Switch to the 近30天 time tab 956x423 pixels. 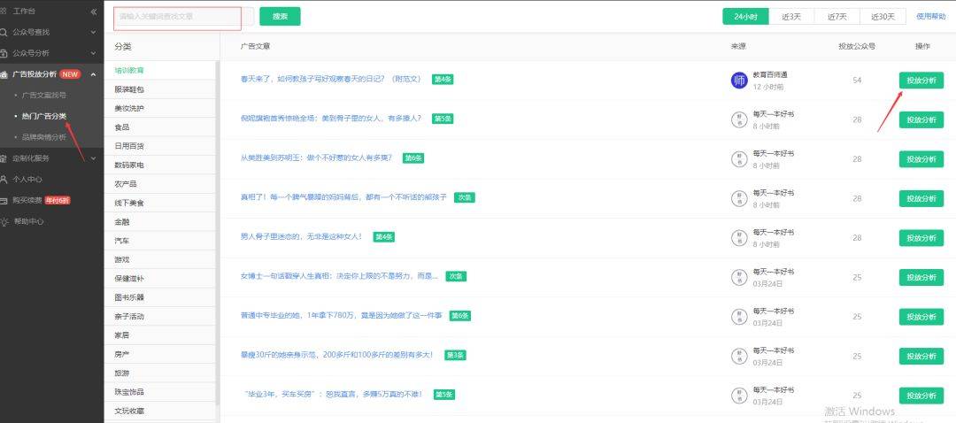coord(883,17)
